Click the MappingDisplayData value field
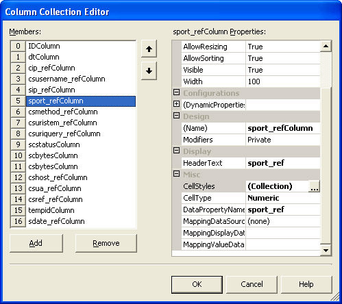 (x=283, y=233)
